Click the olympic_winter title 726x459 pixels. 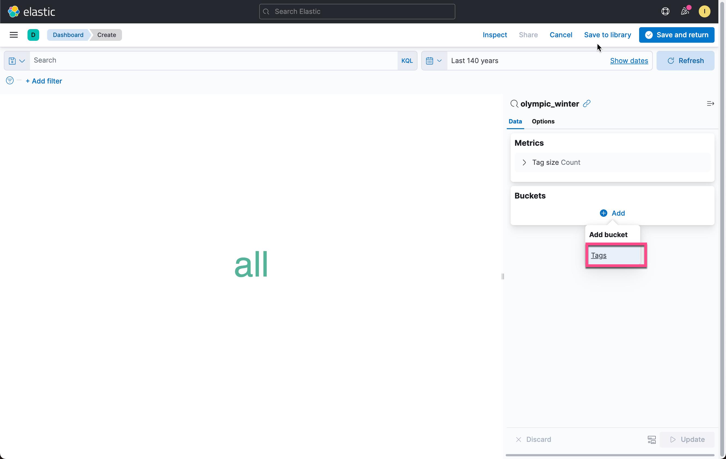(x=550, y=104)
